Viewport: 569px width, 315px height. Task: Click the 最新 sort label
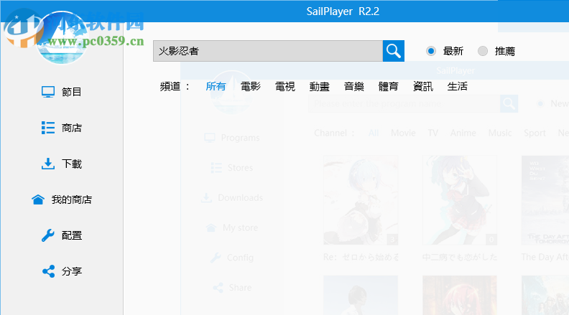tap(453, 51)
